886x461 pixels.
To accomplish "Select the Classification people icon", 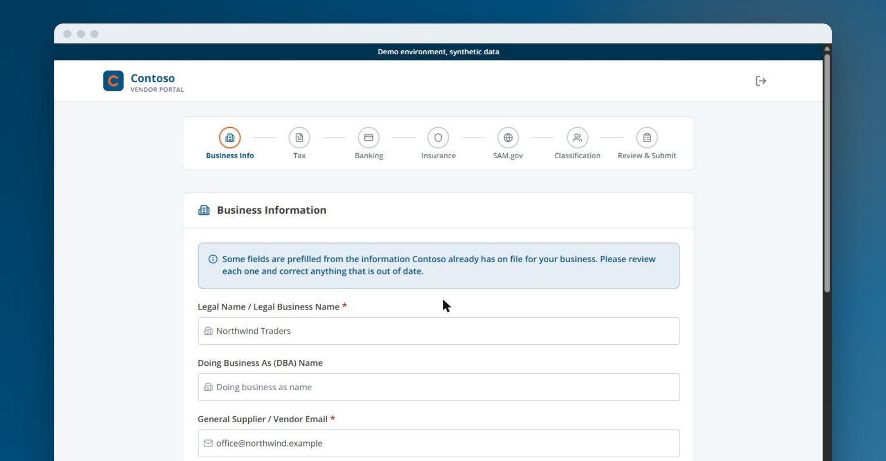I will [x=578, y=138].
